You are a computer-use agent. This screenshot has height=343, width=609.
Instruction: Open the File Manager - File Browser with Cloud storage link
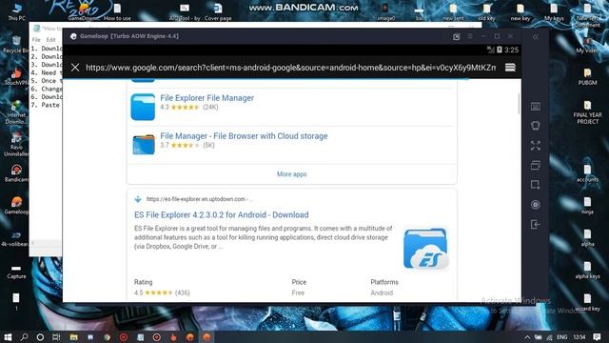point(244,136)
